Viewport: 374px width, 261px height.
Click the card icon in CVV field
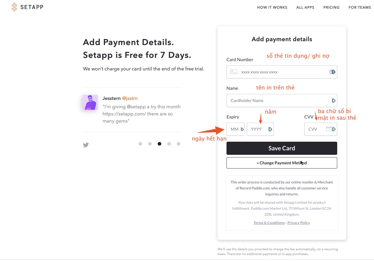click(x=329, y=129)
